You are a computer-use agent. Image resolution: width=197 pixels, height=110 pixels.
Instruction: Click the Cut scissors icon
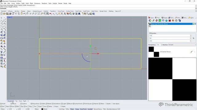click(16, 14)
